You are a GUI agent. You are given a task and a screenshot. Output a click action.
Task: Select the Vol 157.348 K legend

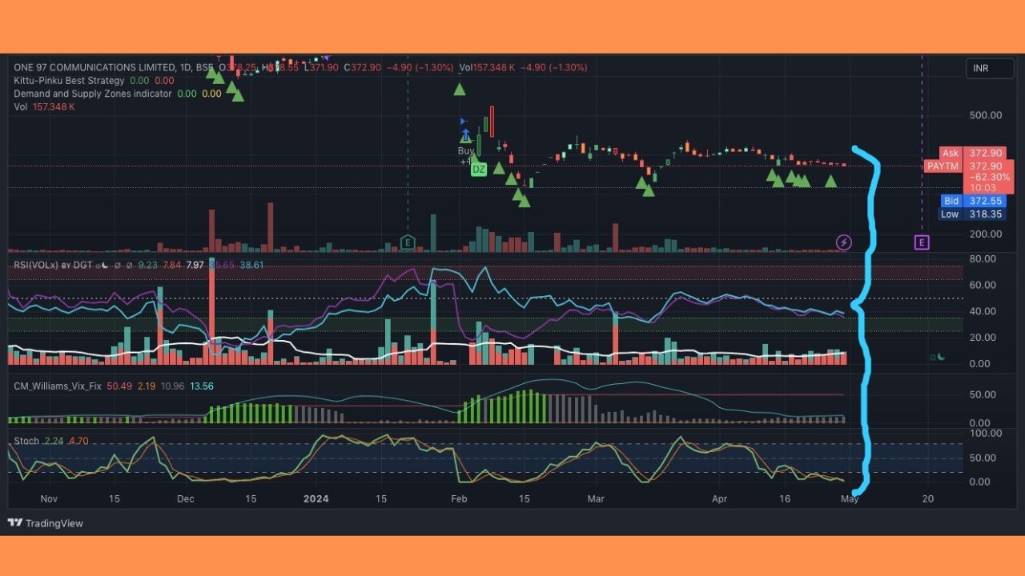pos(44,106)
